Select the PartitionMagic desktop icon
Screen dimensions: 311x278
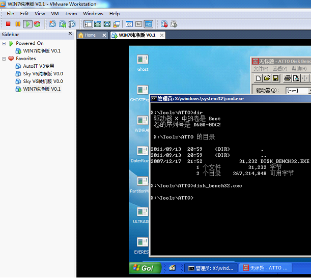(139, 185)
